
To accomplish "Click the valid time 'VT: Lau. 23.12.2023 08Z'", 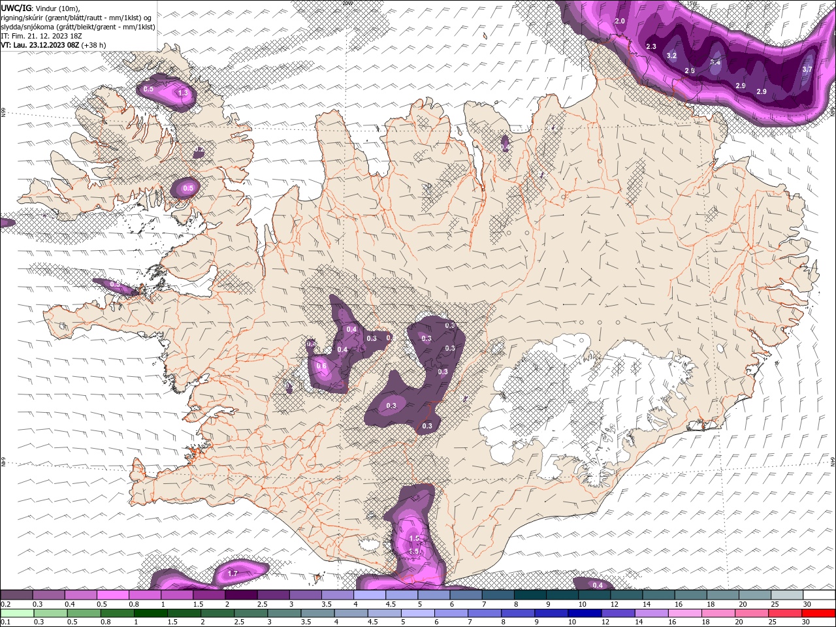I will 40,45.
